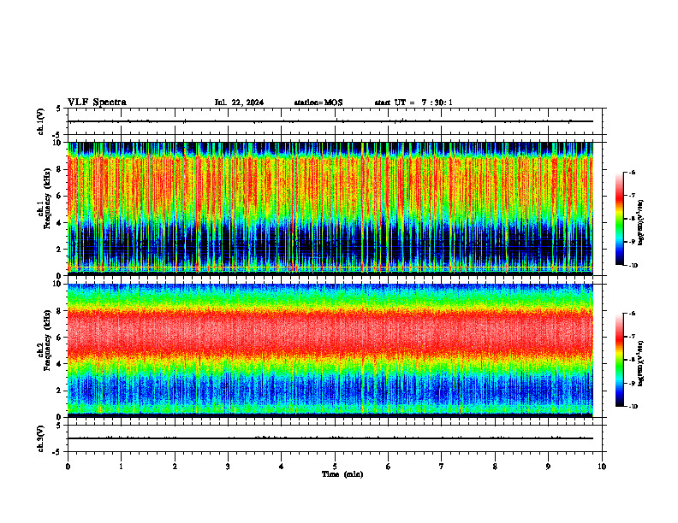Viewport: 678px width, 523px height.
Task: Select the ch.2 "Frequency (kHz)" axis label
Action: click(x=47, y=339)
